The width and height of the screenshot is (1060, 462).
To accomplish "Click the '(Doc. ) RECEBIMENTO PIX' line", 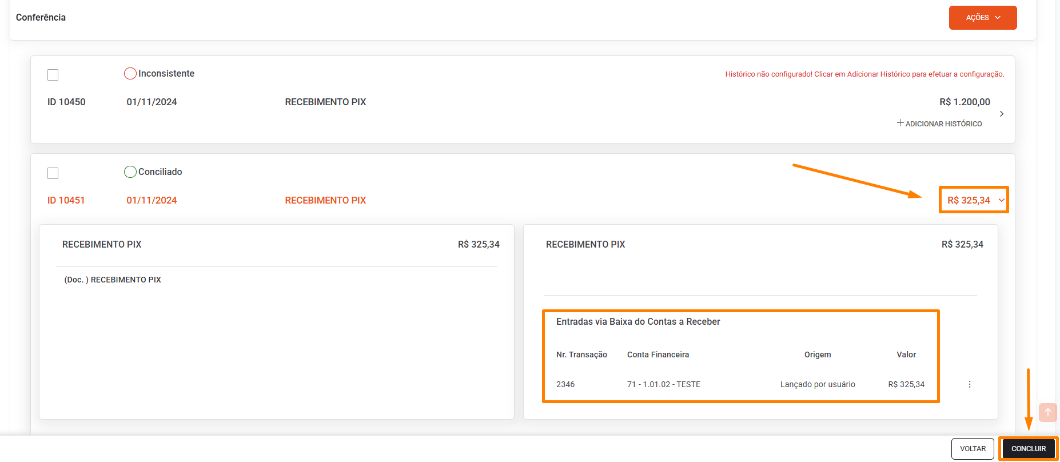I will coord(113,280).
